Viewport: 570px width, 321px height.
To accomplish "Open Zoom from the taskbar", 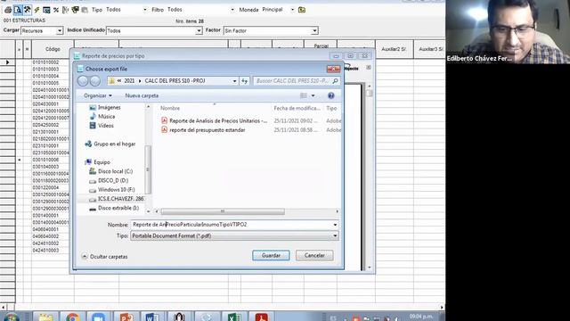I will (99, 317).
